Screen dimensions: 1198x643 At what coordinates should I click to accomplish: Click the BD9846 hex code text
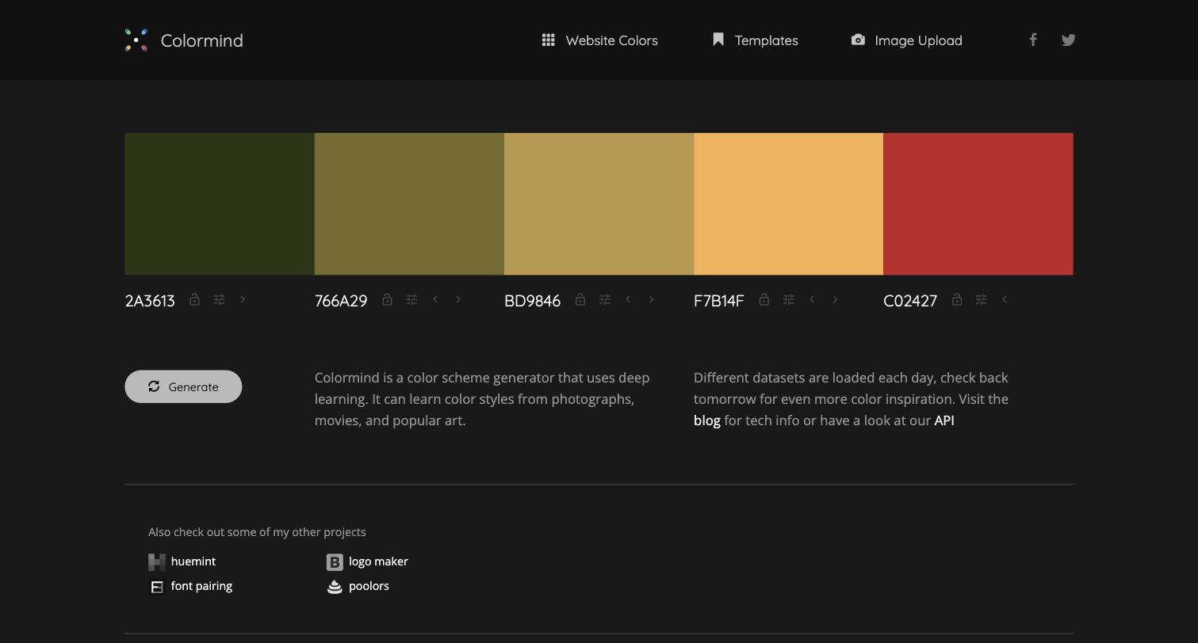(532, 301)
